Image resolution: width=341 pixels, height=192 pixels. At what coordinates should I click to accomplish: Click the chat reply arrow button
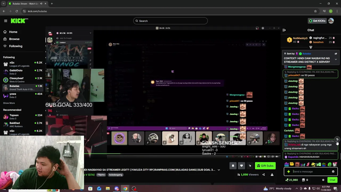point(337,139)
